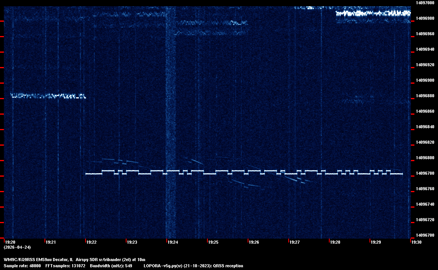
Task: Click the 19:20 time axis label
Action: pos(10,242)
